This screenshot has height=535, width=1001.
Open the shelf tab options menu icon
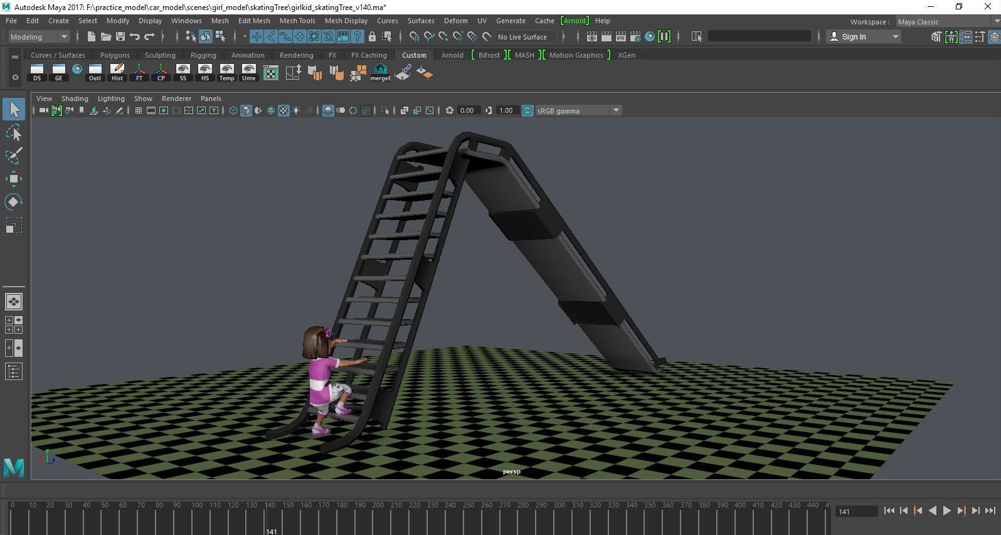coord(14,56)
